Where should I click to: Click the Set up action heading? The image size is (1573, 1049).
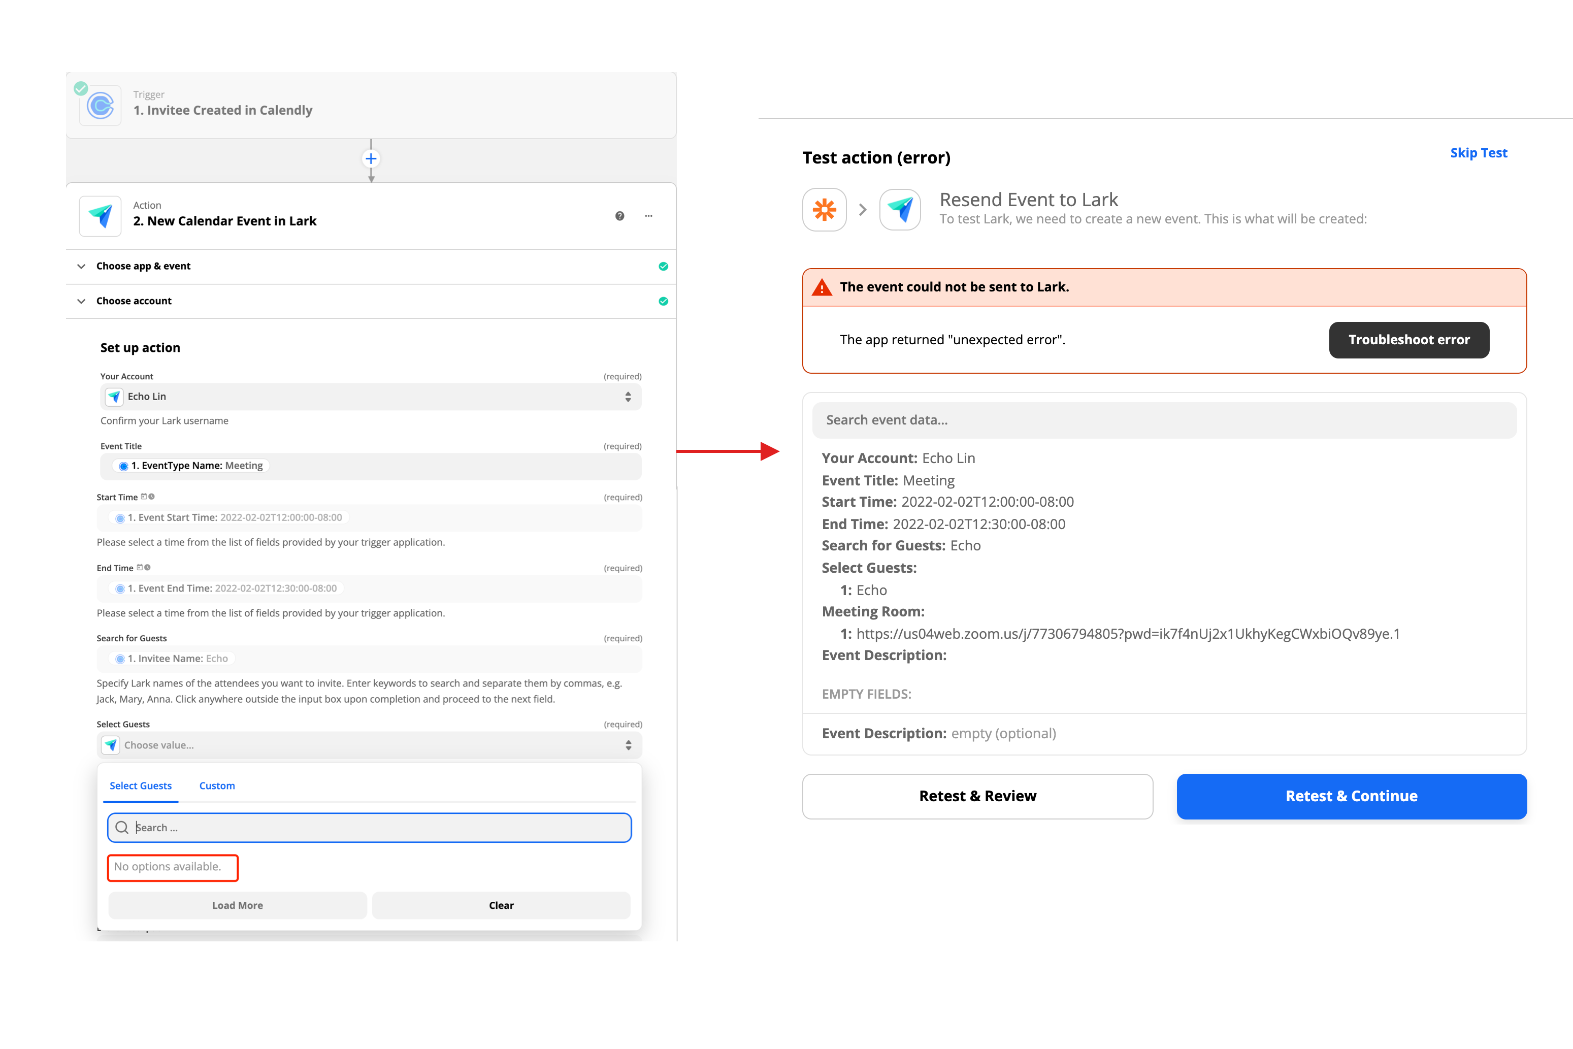[140, 348]
